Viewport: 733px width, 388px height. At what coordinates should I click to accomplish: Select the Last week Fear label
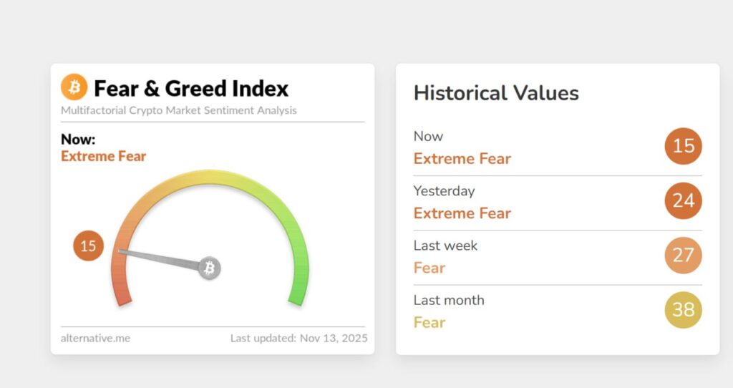pyautogui.click(x=429, y=268)
